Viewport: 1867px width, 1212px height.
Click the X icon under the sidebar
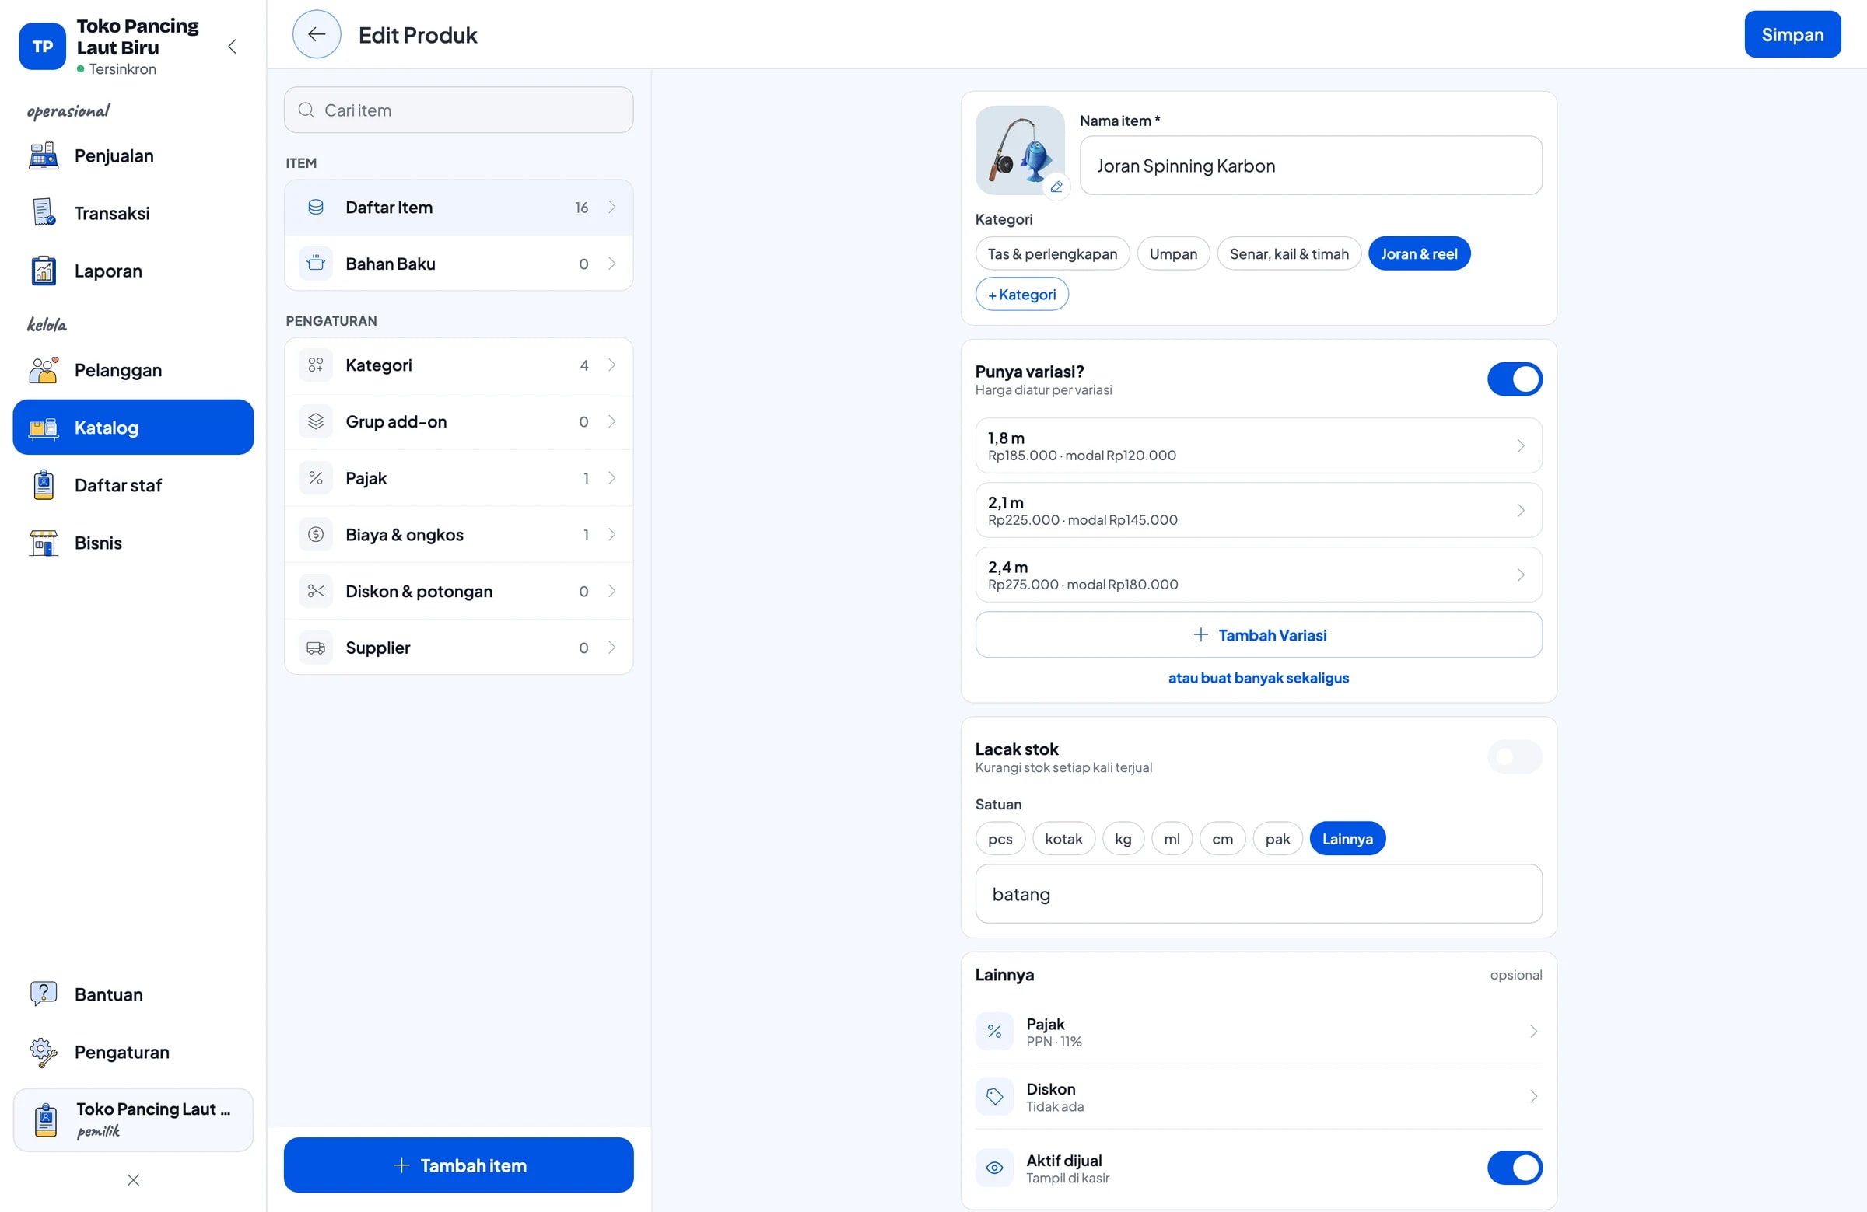tap(133, 1180)
